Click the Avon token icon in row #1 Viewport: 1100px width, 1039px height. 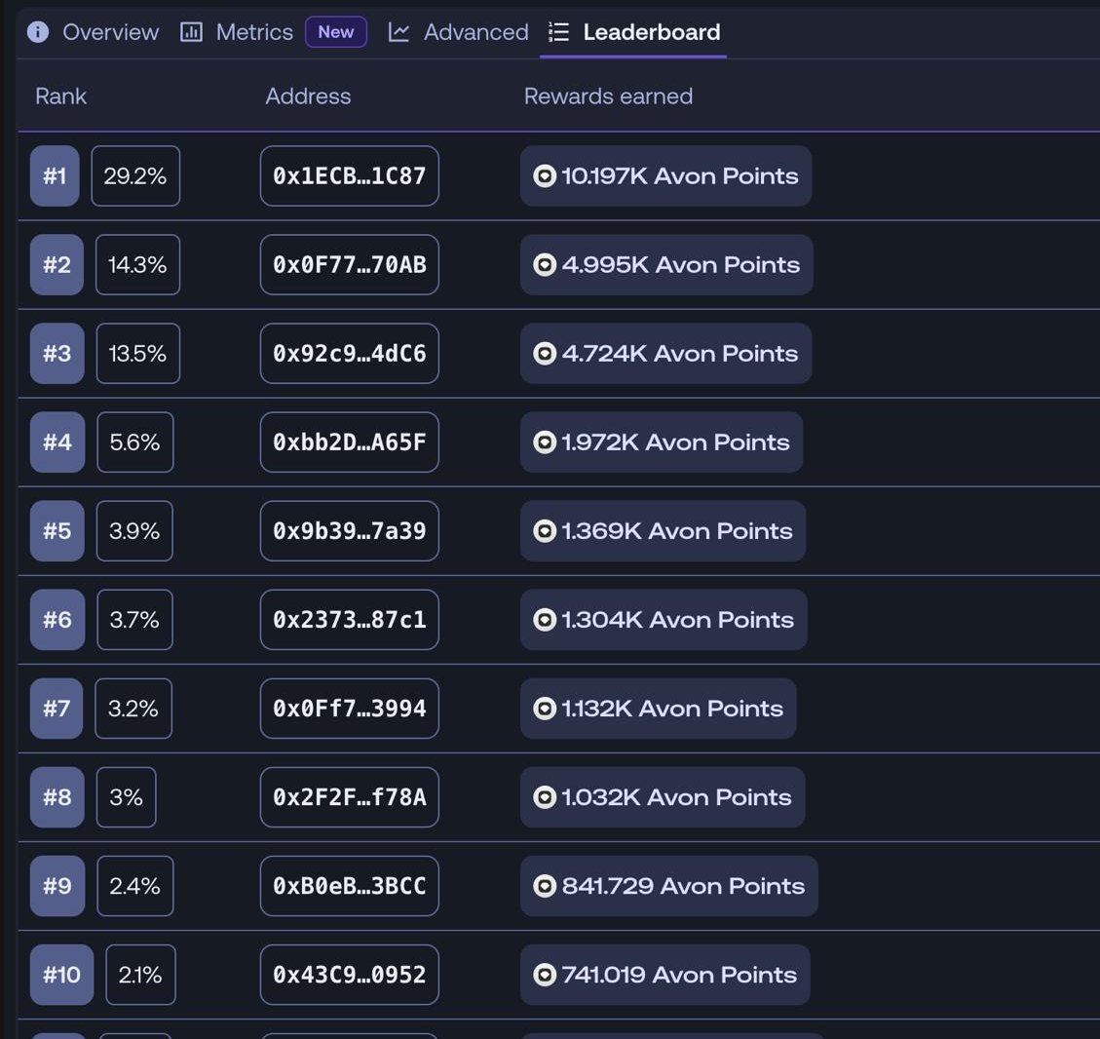click(x=545, y=176)
